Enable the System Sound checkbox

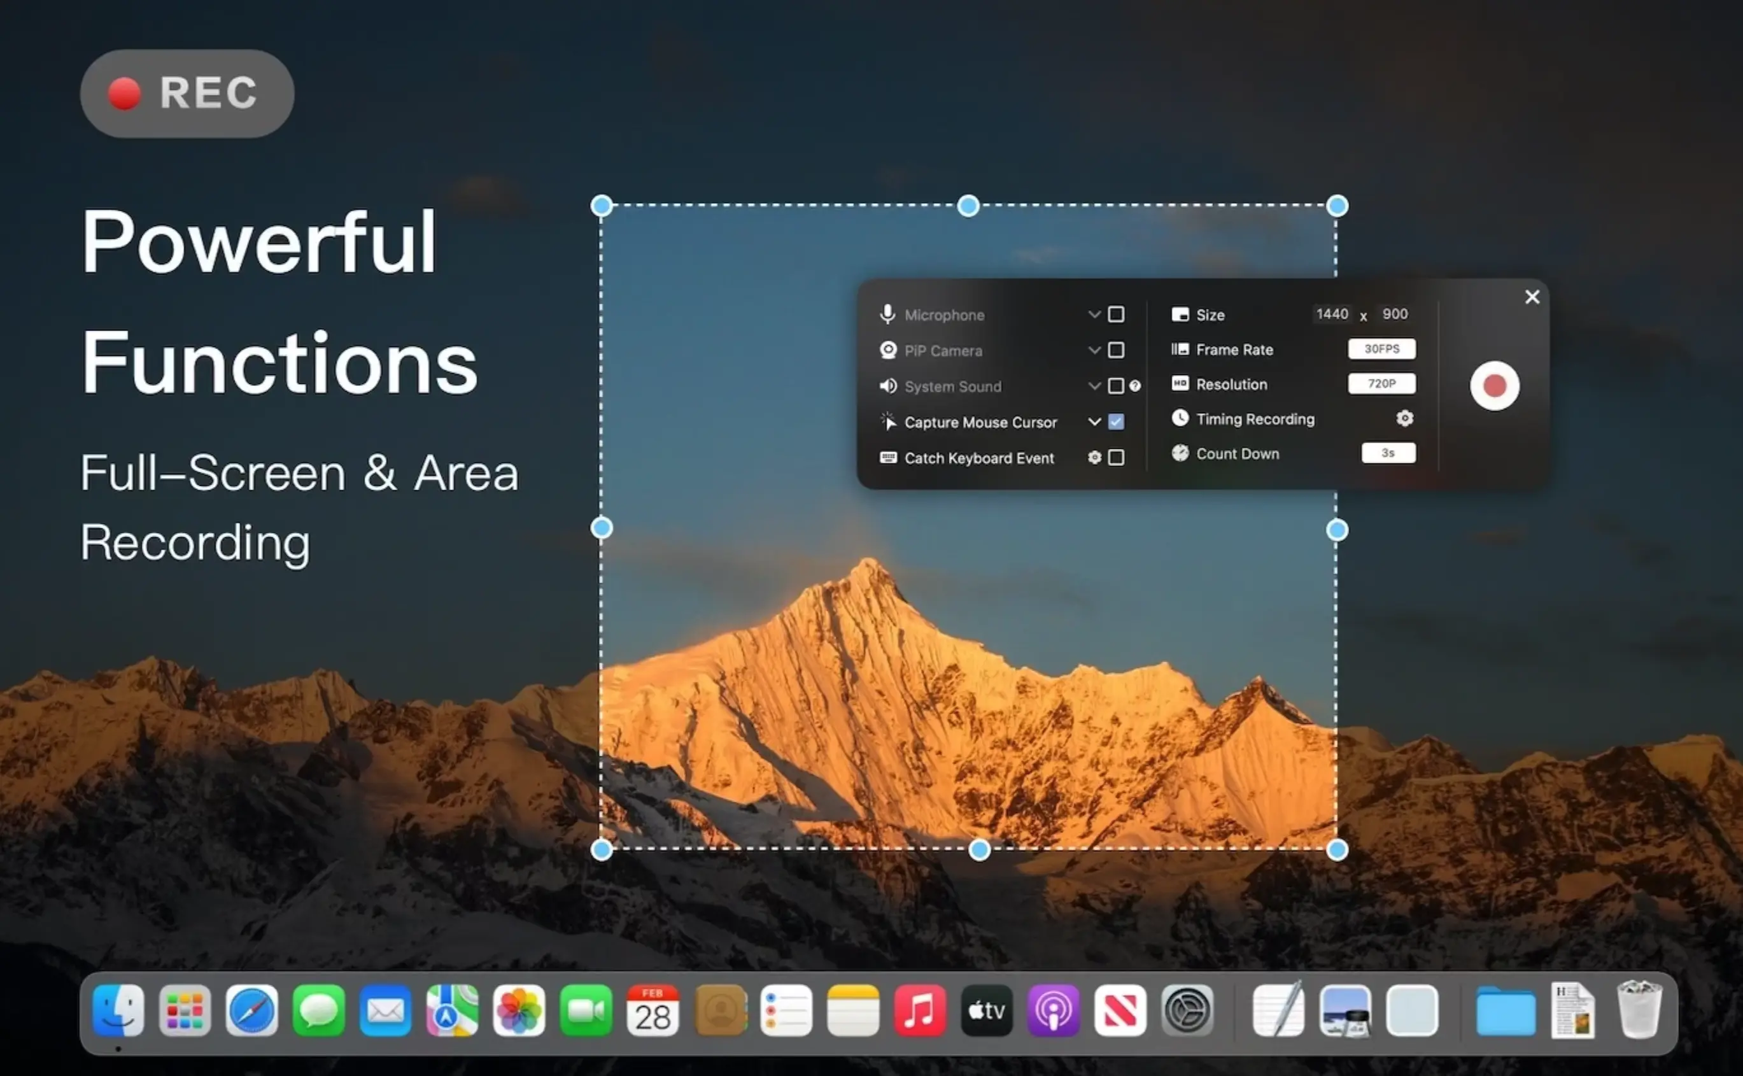coord(1115,386)
